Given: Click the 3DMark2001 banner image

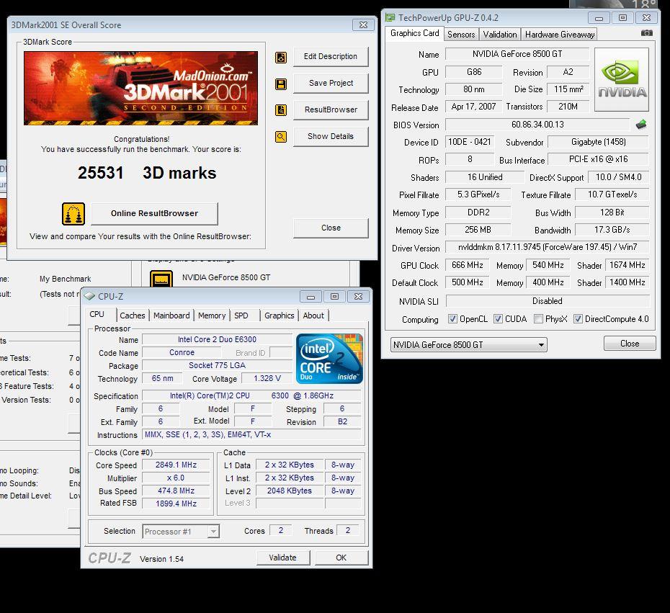Looking at the screenshot, I should 140,88.
